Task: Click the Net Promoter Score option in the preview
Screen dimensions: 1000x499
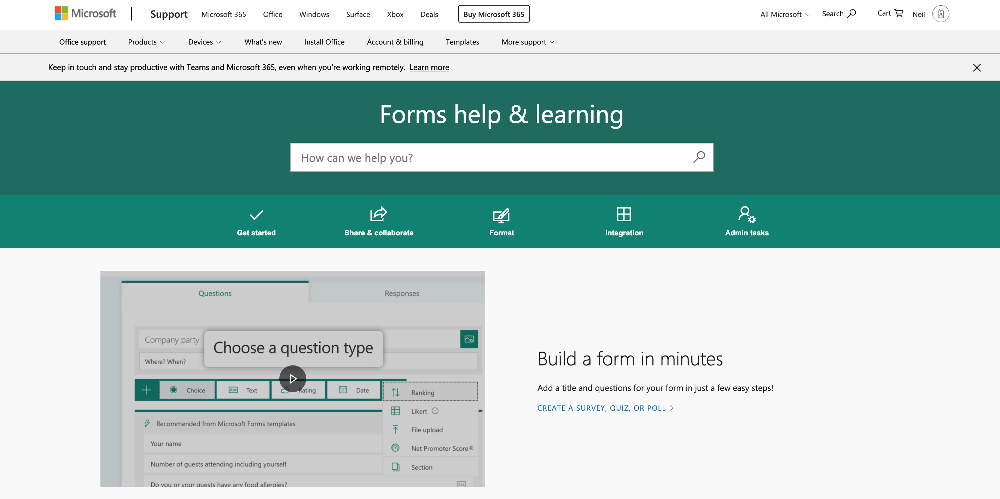Action: point(430,448)
